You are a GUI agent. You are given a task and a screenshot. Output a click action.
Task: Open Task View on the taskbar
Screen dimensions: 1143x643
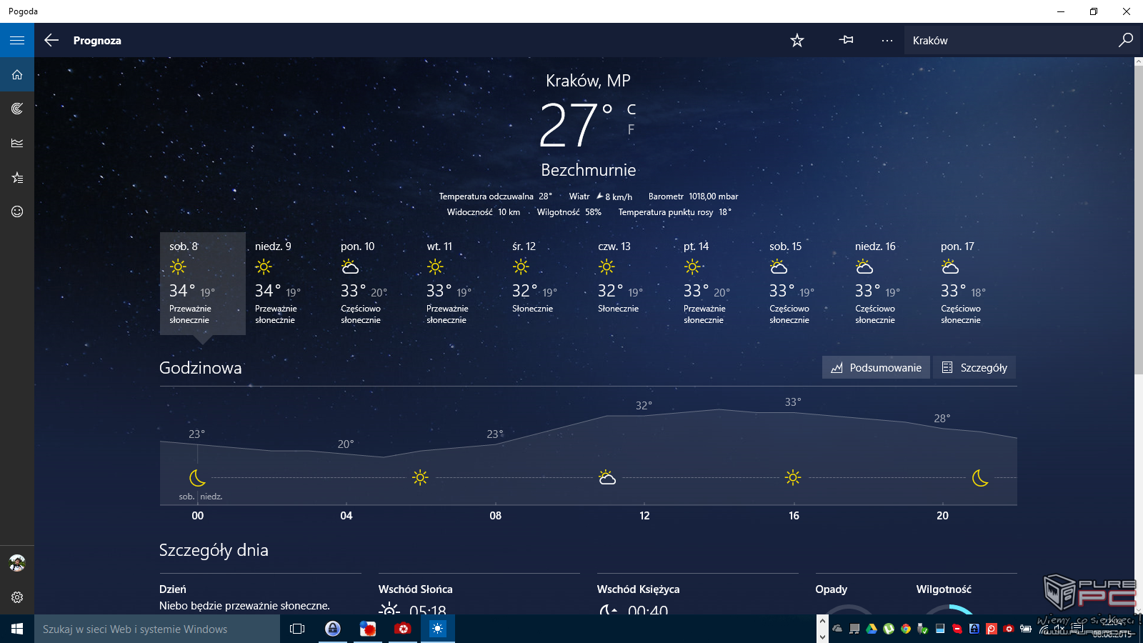297,629
